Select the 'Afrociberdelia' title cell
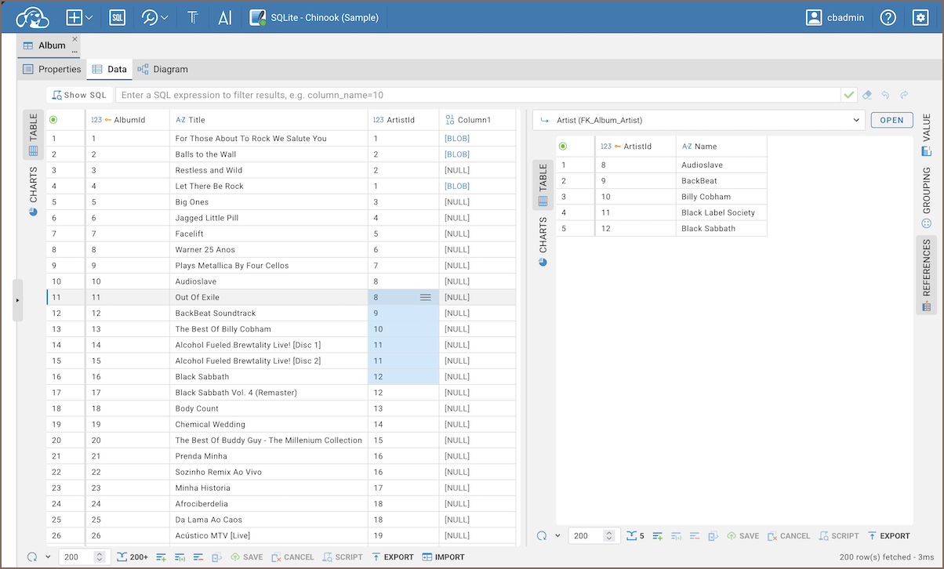This screenshot has height=569, width=944. coord(268,504)
